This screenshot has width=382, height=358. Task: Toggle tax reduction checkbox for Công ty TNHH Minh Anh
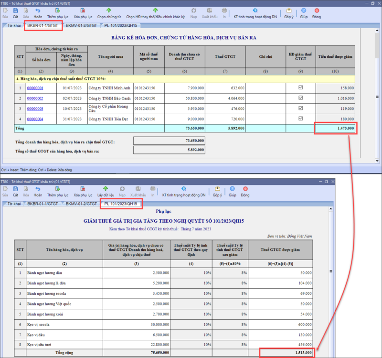[x=300, y=88]
